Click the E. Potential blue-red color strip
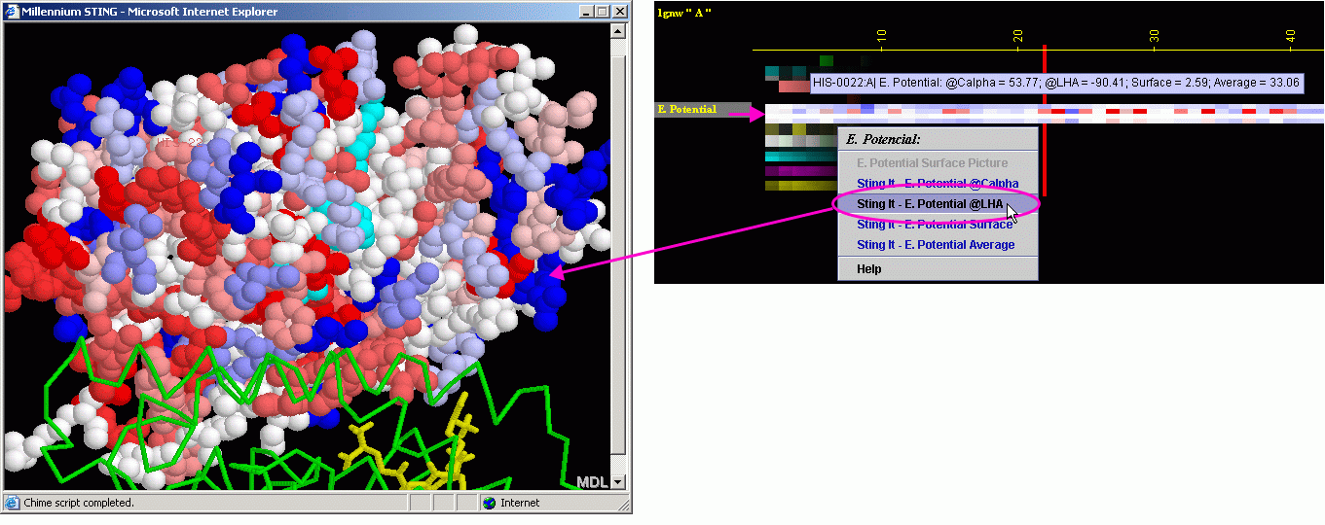Screen dimensions: 1325x525 point(1045,114)
